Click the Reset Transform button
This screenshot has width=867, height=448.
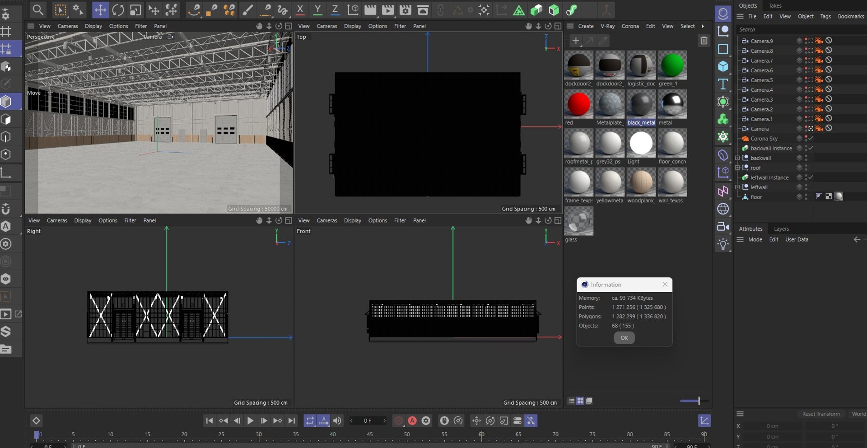pos(821,414)
